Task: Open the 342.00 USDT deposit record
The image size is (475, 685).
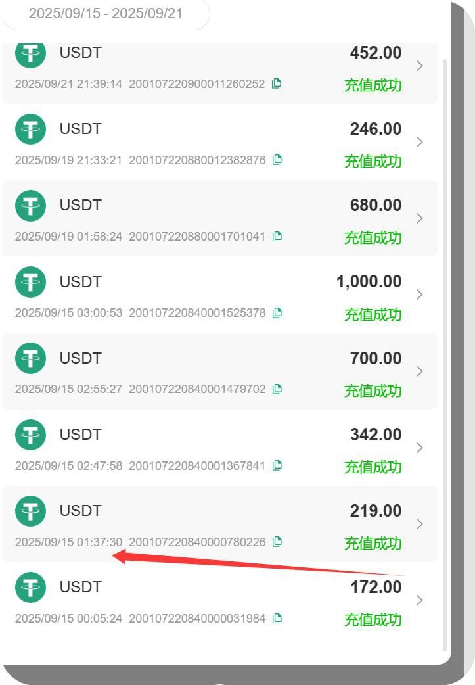Action: [x=220, y=448]
